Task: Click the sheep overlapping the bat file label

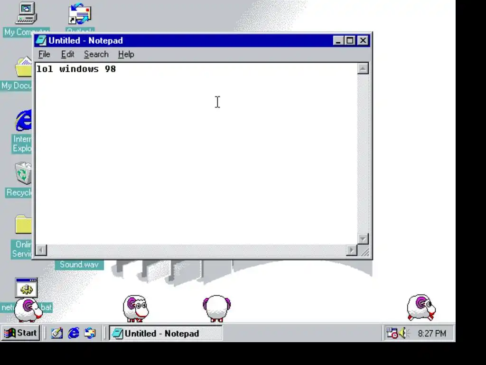Action: tap(28, 310)
